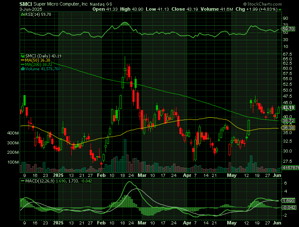Click the 27.5 price axis label
Viewport: 299px width, 227px height.
tap(287, 161)
